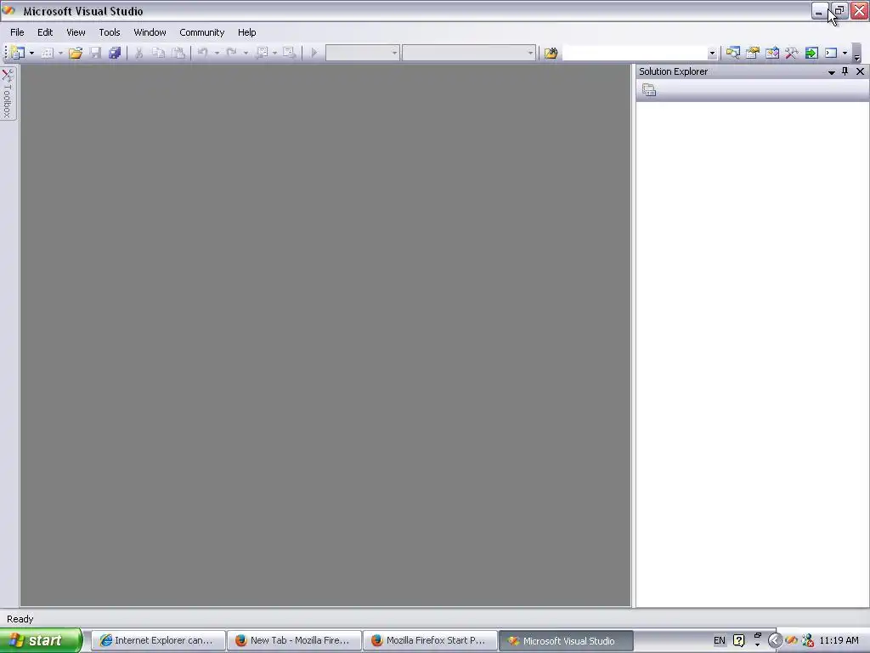The image size is (870, 653).
Task: Open the View menu
Action: (x=76, y=32)
